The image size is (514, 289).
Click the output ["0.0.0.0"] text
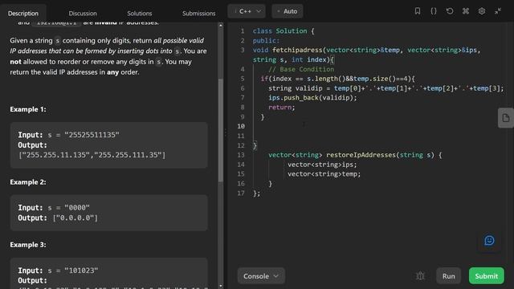(58, 218)
